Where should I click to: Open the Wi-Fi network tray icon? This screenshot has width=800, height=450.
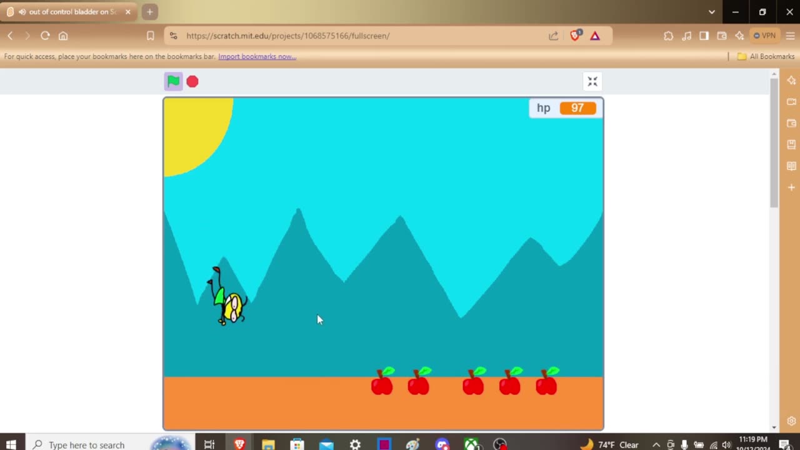click(713, 444)
